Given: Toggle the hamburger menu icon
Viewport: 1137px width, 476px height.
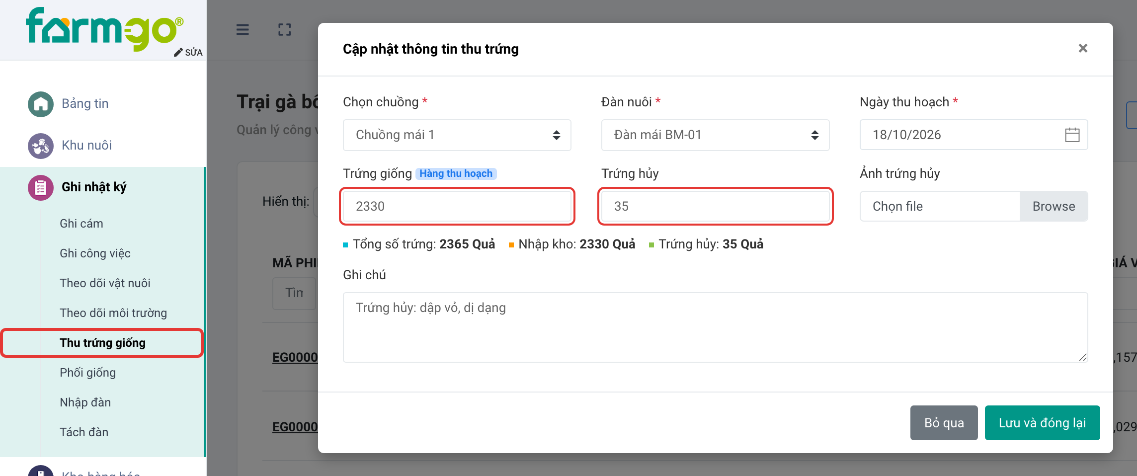Looking at the screenshot, I should coord(243,30).
